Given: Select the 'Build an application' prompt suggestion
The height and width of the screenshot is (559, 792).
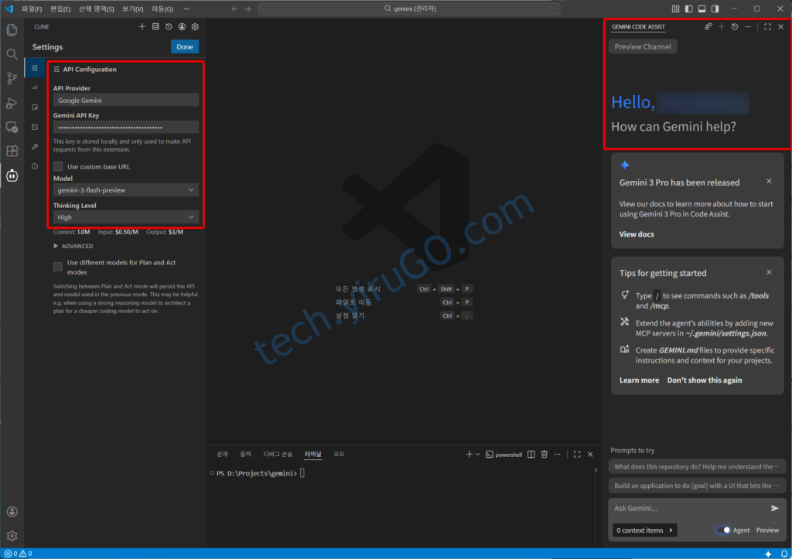Looking at the screenshot, I should [x=697, y=486].
